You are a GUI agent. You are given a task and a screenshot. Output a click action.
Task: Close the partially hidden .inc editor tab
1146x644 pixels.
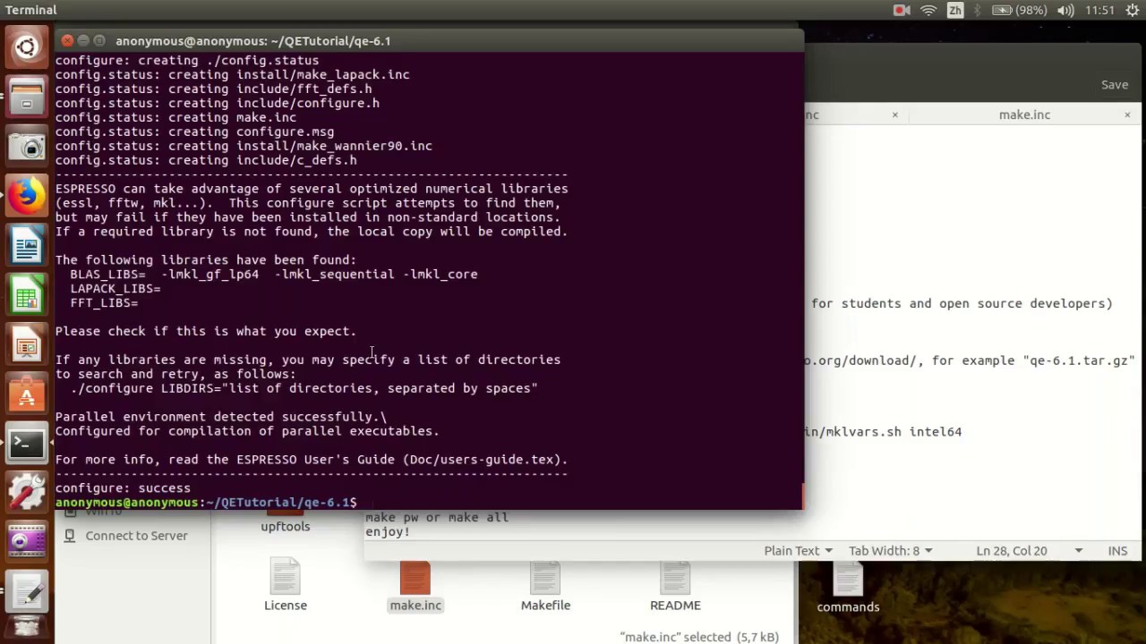click(894, 114)
